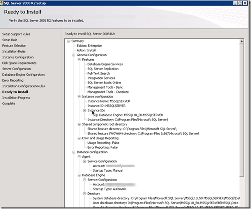Select 'SQL Server Replication' feature row

tap(103, 69)
